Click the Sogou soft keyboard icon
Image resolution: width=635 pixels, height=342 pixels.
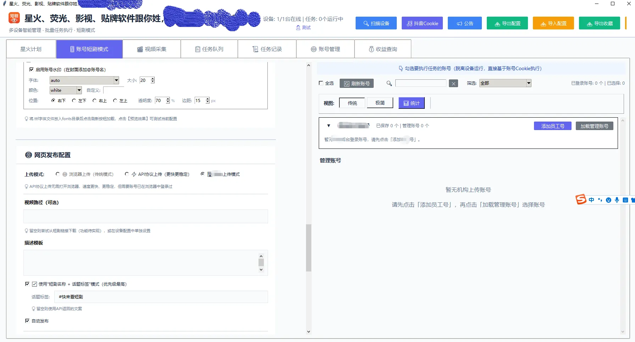(625, 200)
